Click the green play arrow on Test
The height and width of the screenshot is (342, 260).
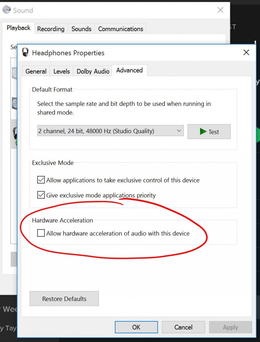pos(202,132)
